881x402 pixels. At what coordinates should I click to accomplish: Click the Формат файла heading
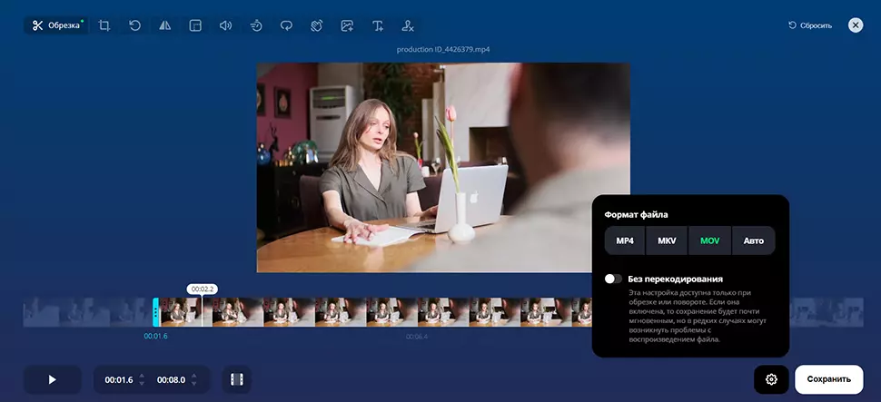click(x=636, y=214)
